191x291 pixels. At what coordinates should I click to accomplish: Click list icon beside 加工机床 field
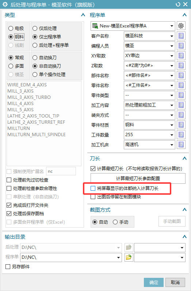(x=181, y=145)
